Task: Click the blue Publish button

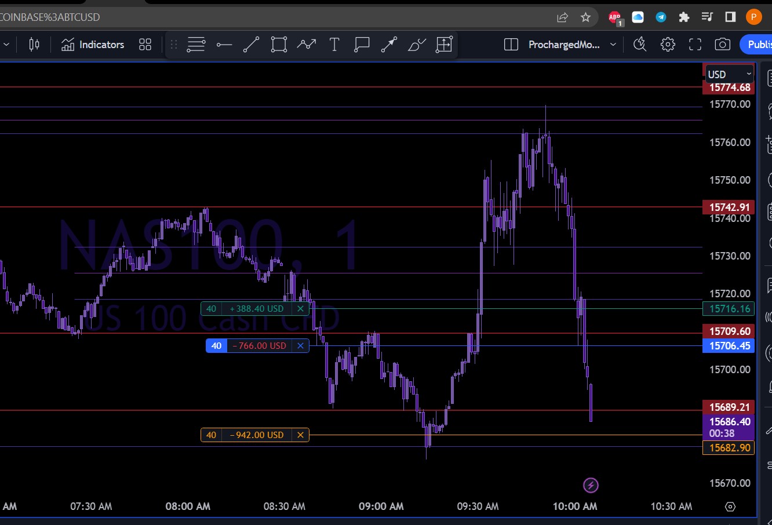Action: 756,45
